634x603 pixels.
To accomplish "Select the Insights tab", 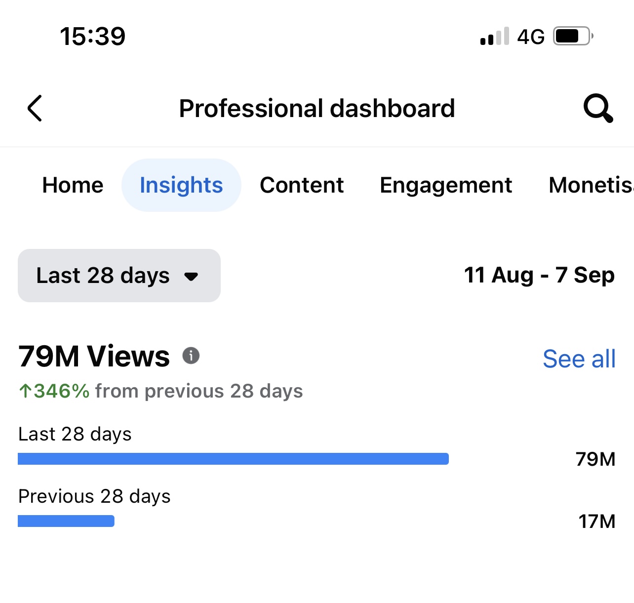I will (x=181, y=185).
